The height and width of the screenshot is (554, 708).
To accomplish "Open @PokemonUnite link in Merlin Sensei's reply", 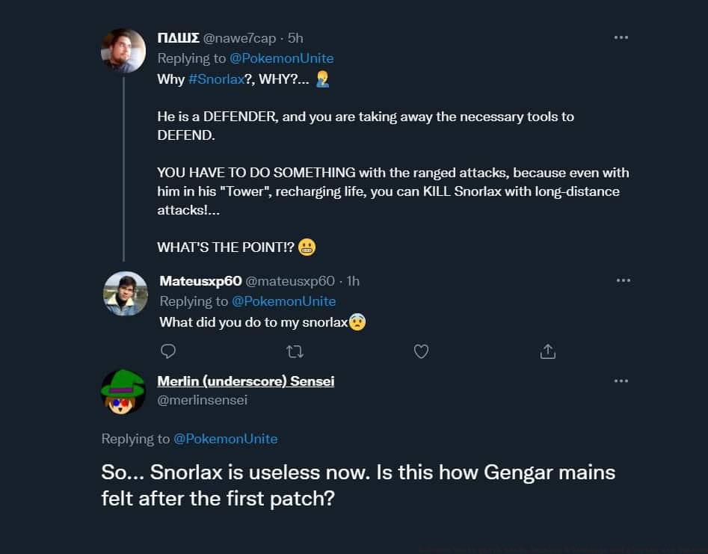I will coord(226,439).
